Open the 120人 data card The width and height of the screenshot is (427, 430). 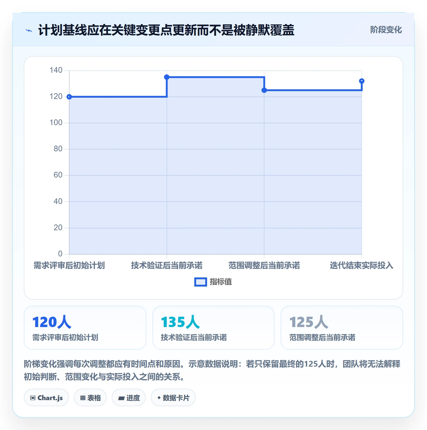pos(85,328)
